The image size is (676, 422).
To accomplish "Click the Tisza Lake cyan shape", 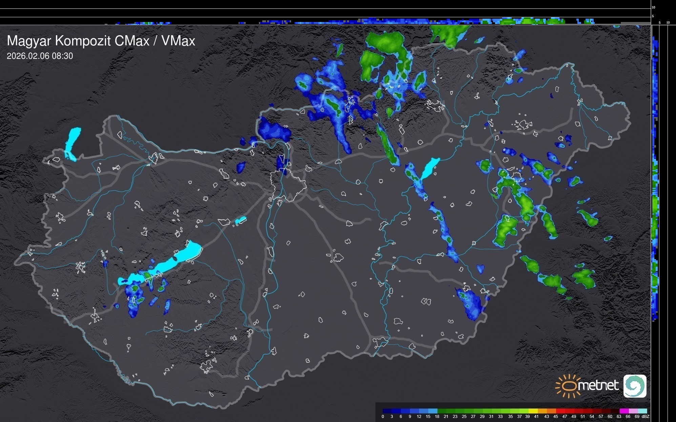I will (430, 168).
